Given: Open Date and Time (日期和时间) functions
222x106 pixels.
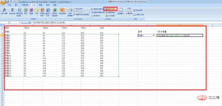Looking at the screenshot, I should pyautogui.click(x=42, y=11).
